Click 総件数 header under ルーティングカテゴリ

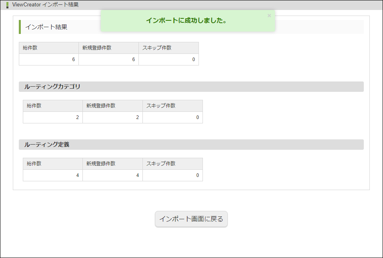53,106
